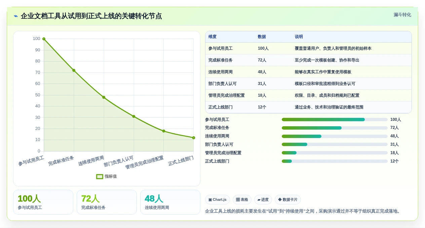Click the 正式上线部门 progress bar
This screenshot has height=228, width=425.
335,161
